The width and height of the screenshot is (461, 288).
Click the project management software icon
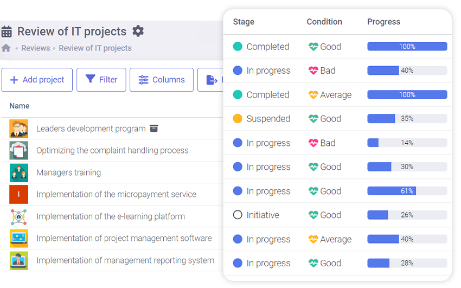[x=18, y=238]
